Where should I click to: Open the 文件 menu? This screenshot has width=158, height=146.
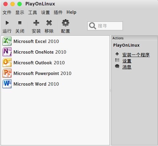click(x=7, y=12)
